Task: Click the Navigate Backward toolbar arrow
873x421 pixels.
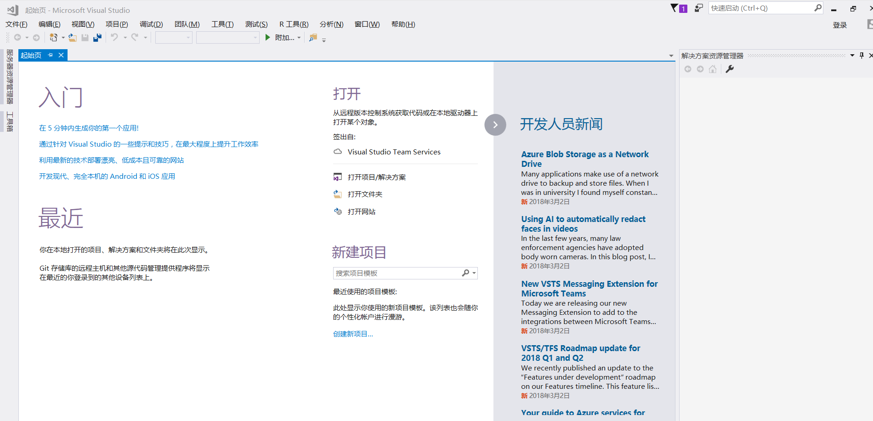Action: [17, 38]
